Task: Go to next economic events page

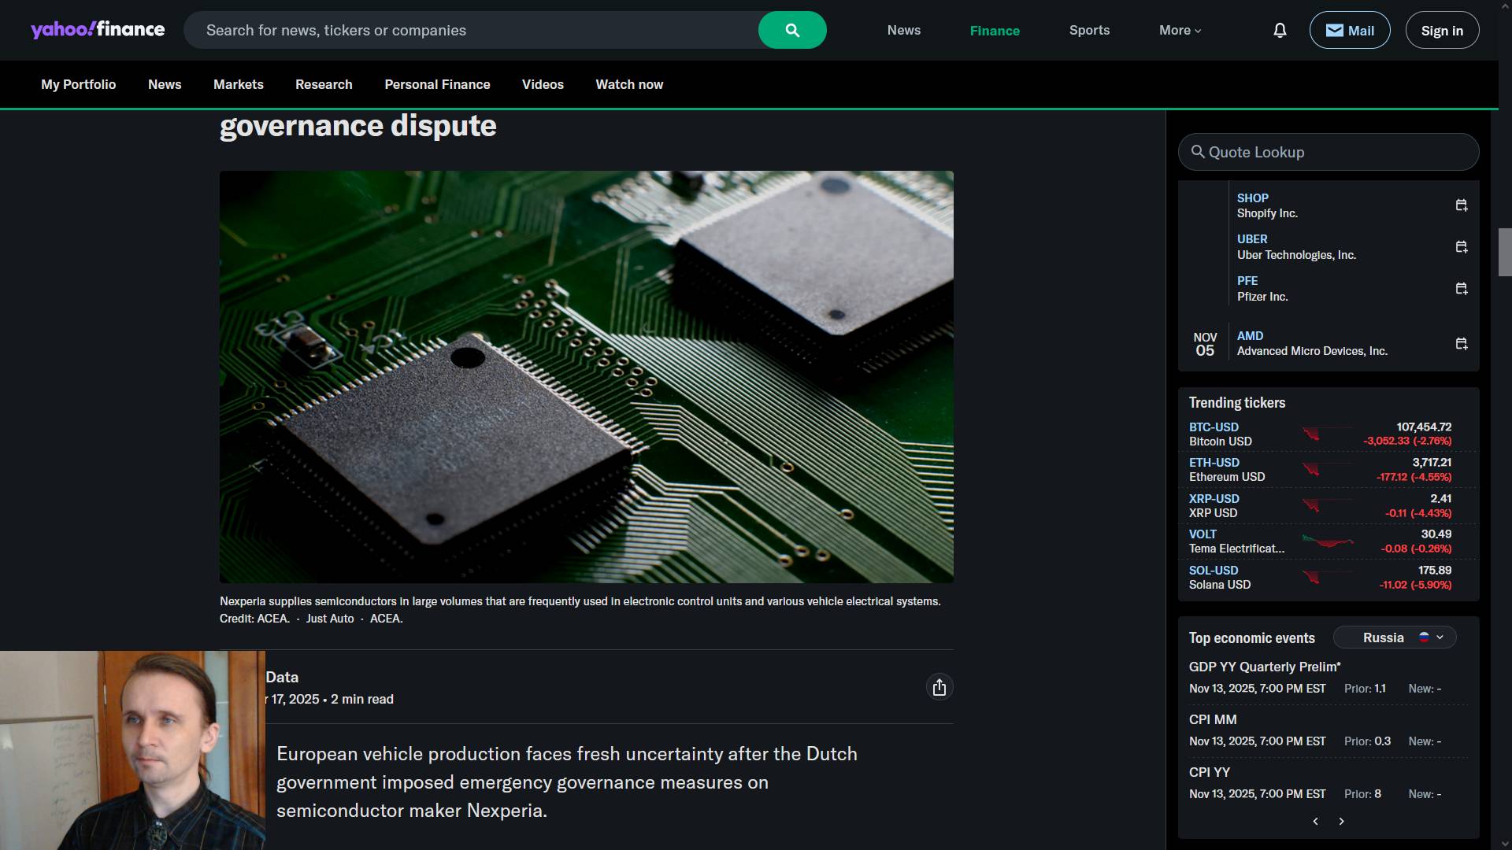Action: [1342, 822]
